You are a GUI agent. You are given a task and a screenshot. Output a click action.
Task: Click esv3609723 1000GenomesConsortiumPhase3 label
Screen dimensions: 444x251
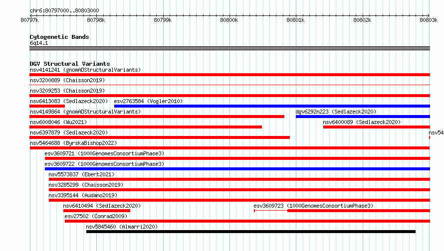click(x=313, y=206)
